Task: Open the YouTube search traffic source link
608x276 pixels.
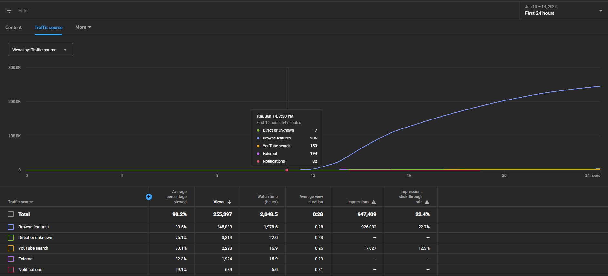Action: coord(33,248)
